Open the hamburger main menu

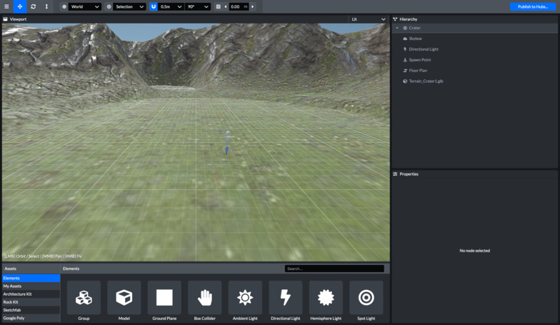pyautogui.click(x=6, y=6)
